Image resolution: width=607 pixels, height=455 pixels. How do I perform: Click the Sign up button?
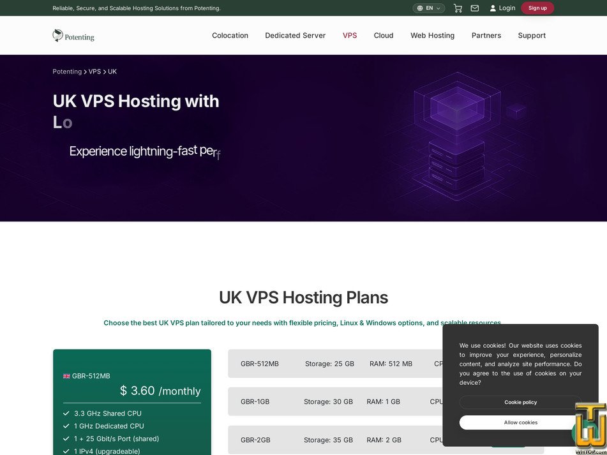537,8
